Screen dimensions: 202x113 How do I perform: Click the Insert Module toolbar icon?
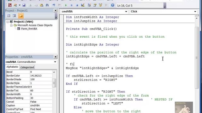pyautogui.click(x=15, y=5)
